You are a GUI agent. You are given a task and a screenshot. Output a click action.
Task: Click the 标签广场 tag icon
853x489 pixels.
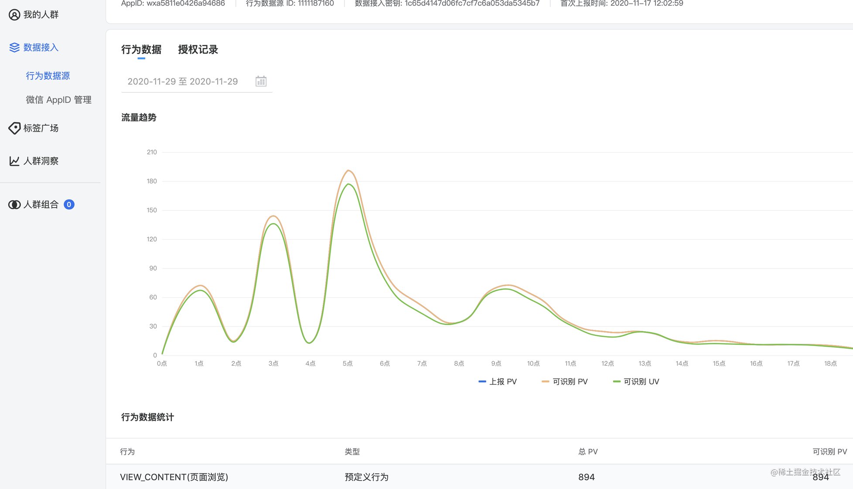[14, 128]
